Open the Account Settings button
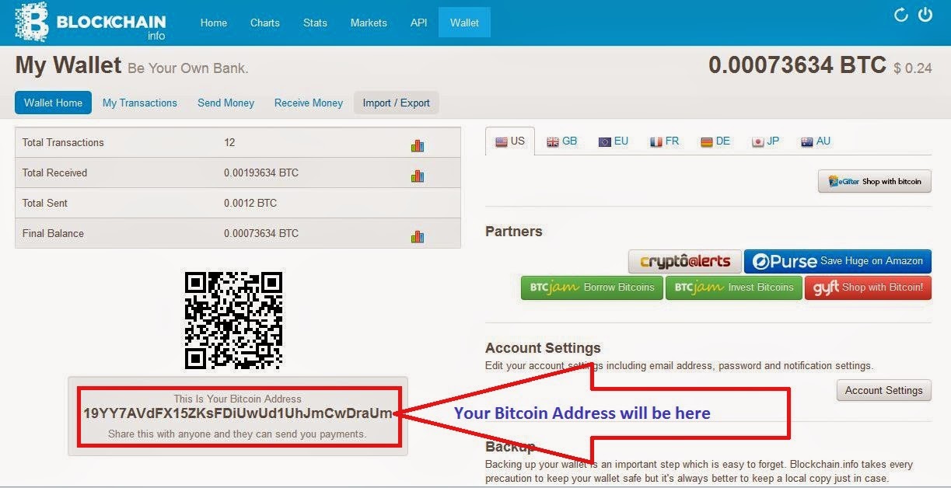 [x=884, y=390]
